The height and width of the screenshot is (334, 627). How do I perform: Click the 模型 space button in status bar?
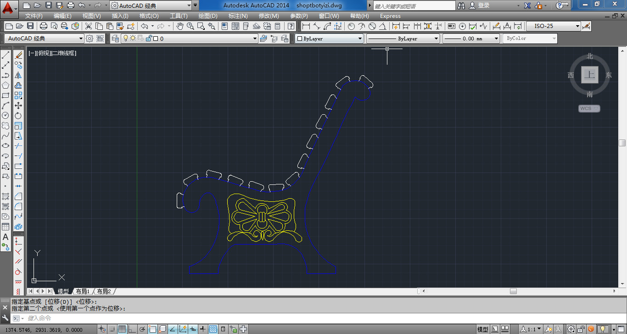click(x=482, y=329)
